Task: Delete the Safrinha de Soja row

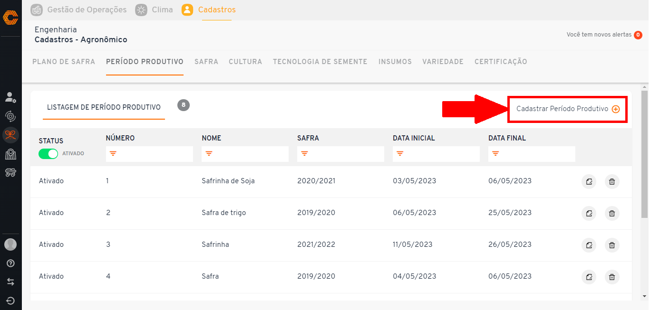Action: 612,181
